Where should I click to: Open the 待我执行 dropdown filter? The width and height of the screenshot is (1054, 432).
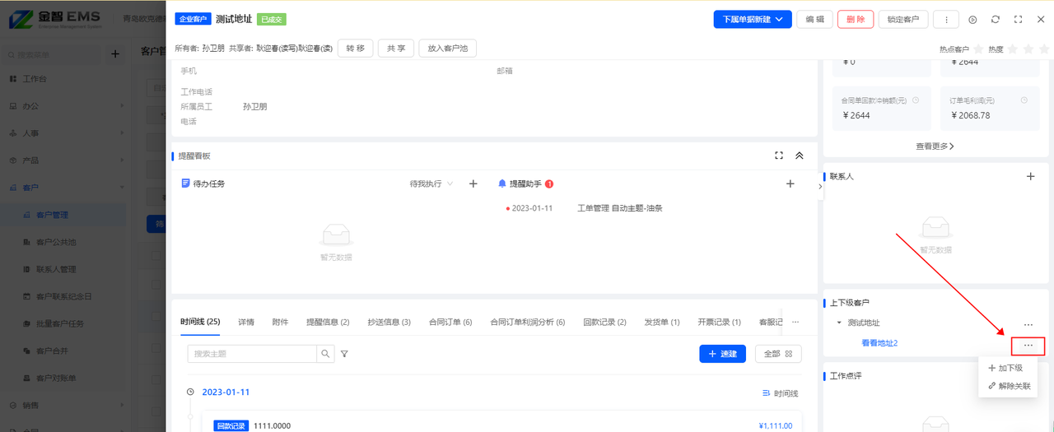tap(431, 183)
